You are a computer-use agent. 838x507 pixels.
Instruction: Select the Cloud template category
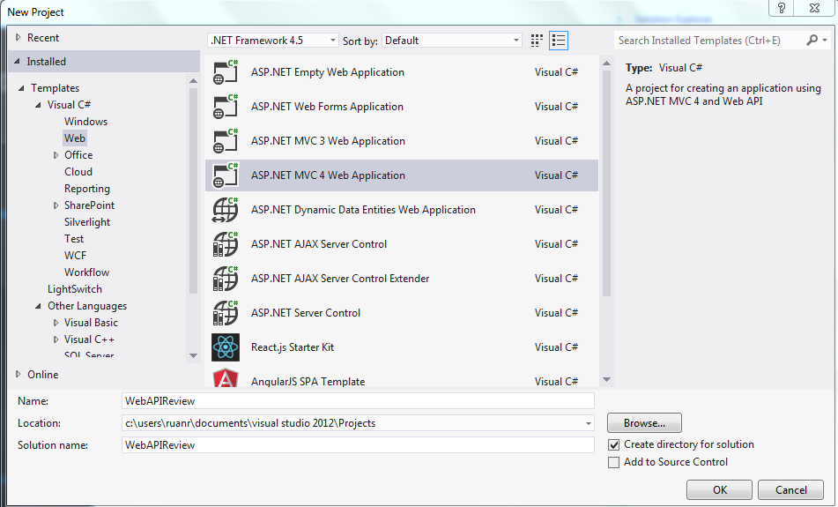(x=78, y=172)
